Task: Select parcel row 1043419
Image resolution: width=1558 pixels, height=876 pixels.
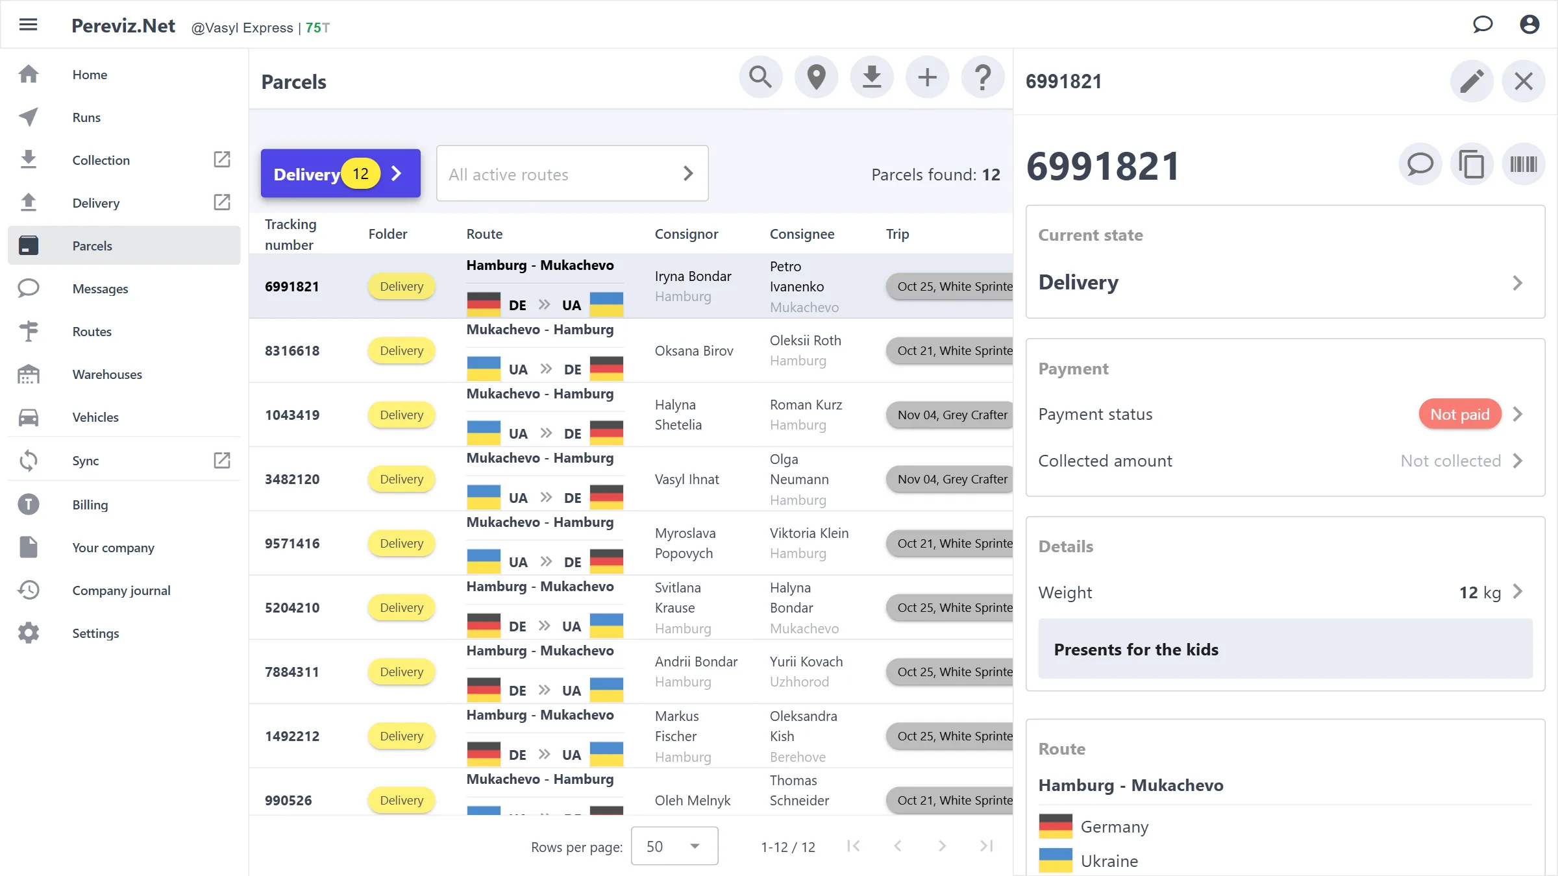Action: pos(630,415)
